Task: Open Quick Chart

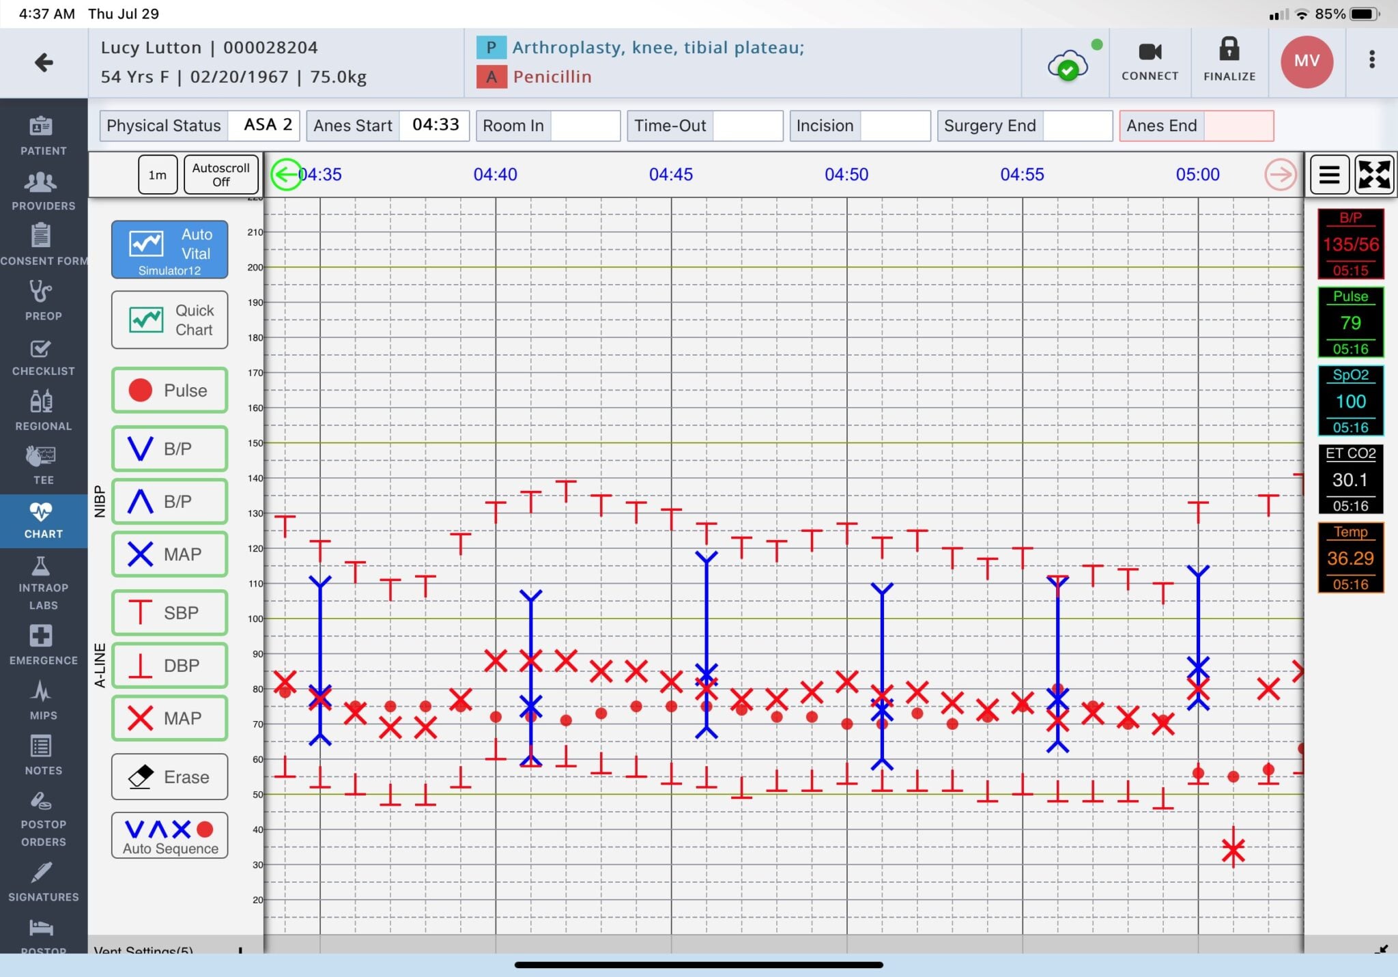Action: click(x=169, y=320)
